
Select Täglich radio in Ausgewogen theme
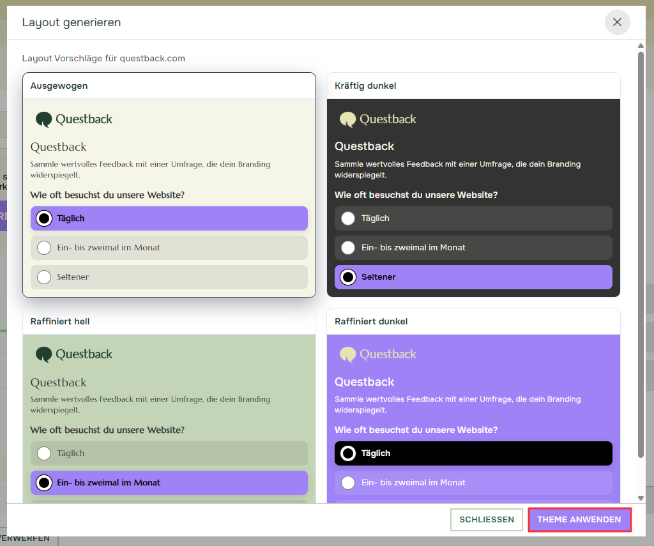(x=44, y=218)
